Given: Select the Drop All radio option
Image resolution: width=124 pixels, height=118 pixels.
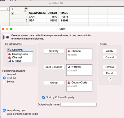Looking at the screenshot, I should (4, 78).
